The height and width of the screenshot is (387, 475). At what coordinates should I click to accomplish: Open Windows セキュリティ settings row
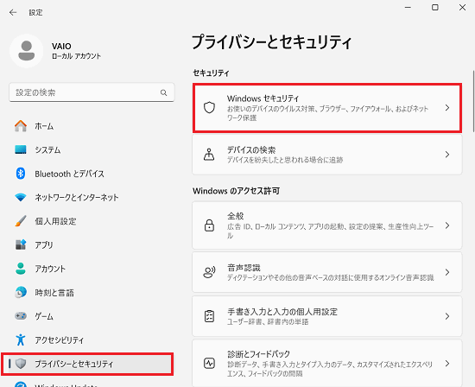[x=327, y=108]
